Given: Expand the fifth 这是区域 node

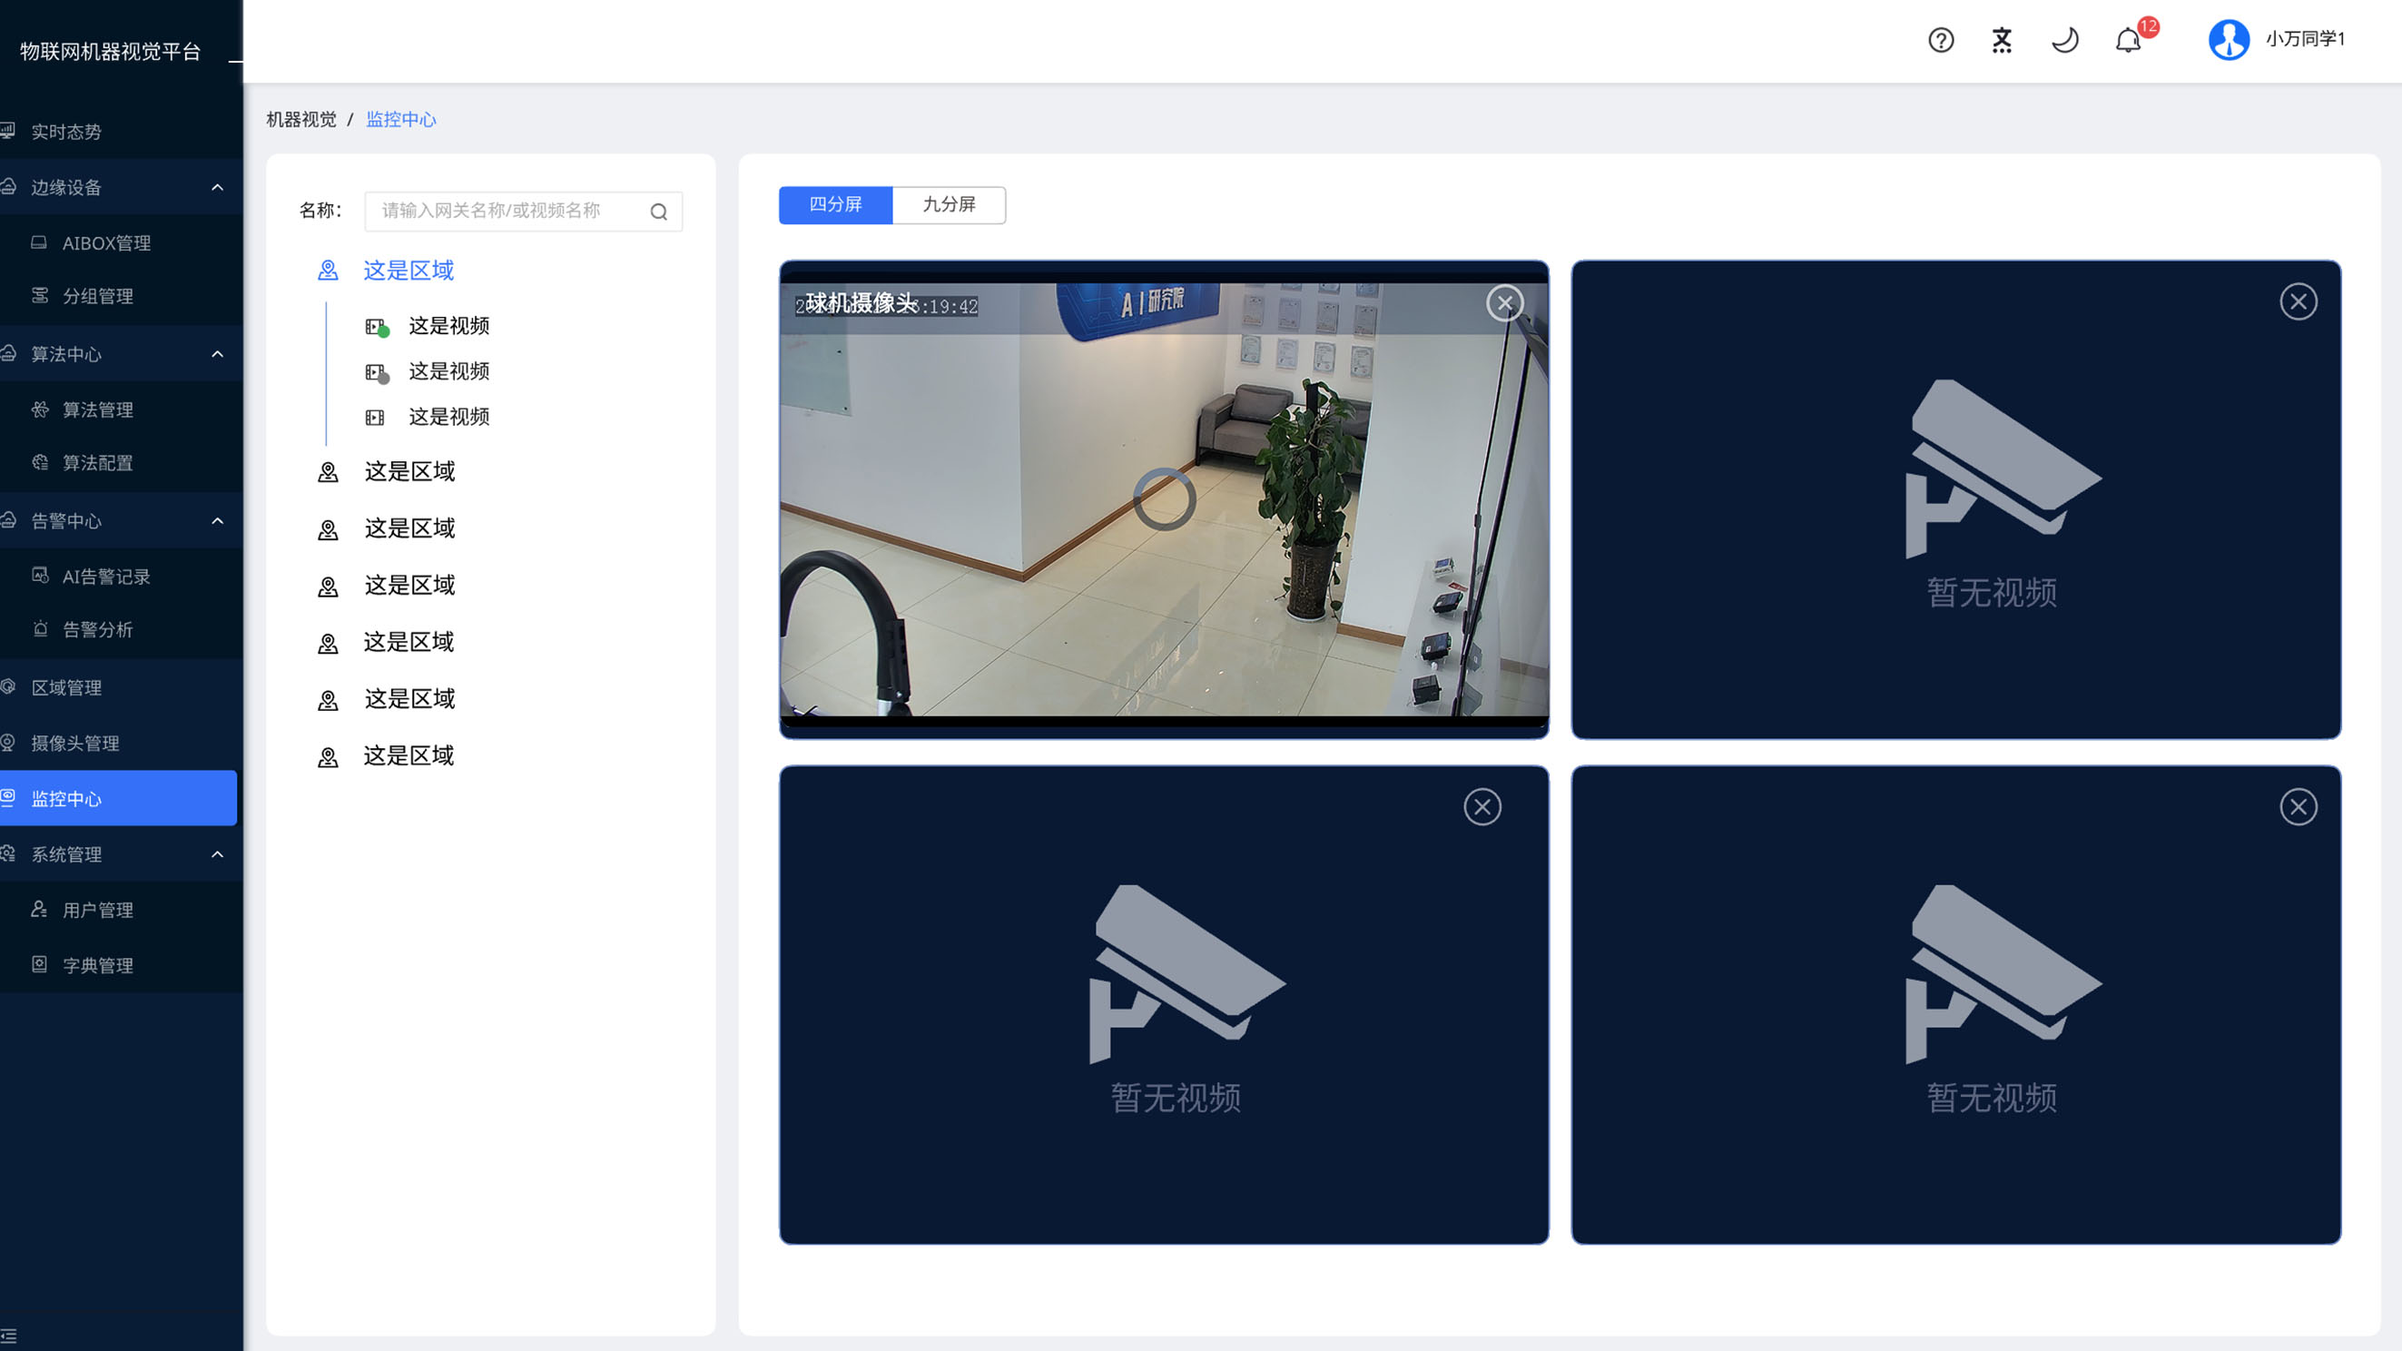Looking at the screenshot, I should (x=409, y=643).
